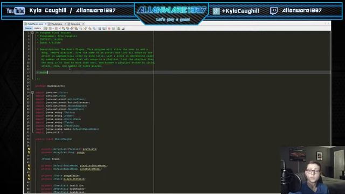Click the Description comment line in header
The height and width of the screenshot is (194, 345).
92,50
